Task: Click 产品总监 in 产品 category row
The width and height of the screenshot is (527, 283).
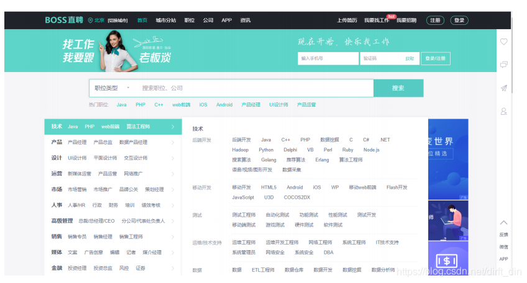Action: [x=103, y=142]
